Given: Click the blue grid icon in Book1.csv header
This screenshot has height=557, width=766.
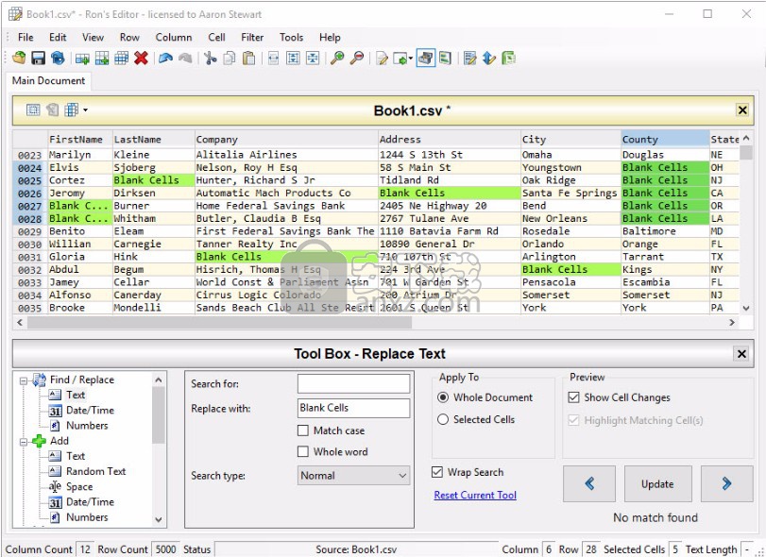Looking at the screenshot, I should pos(72,110).
